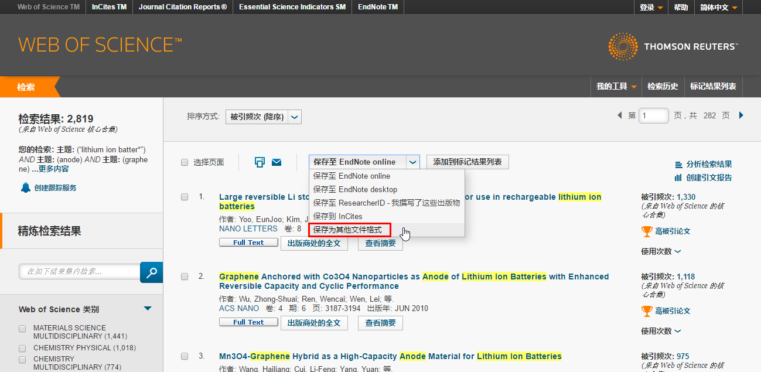Toggle the Save to EndNote online dropdown arrow
This screenshot has height=372, width=761.
click(413, 162)
